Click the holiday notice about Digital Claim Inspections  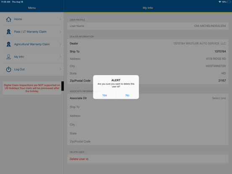point(32,88)
